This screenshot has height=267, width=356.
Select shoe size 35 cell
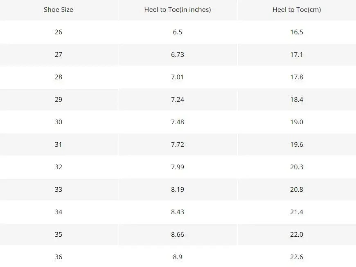pos(59,234)
